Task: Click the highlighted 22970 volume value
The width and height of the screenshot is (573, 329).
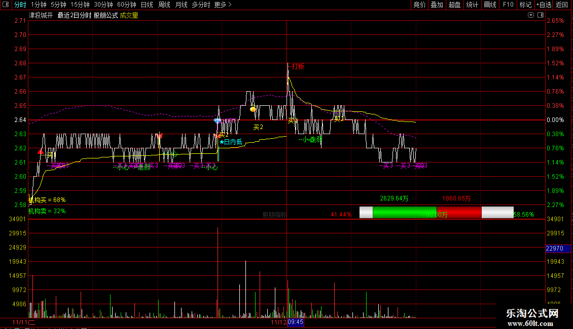Action: pyautogui.click(x=558, y=249)
